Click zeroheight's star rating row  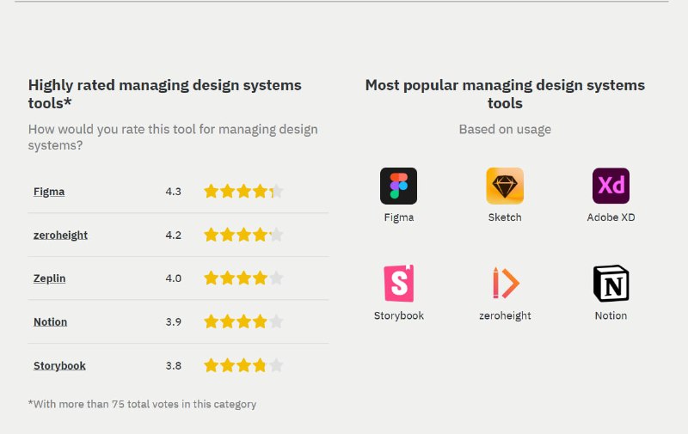243,235
